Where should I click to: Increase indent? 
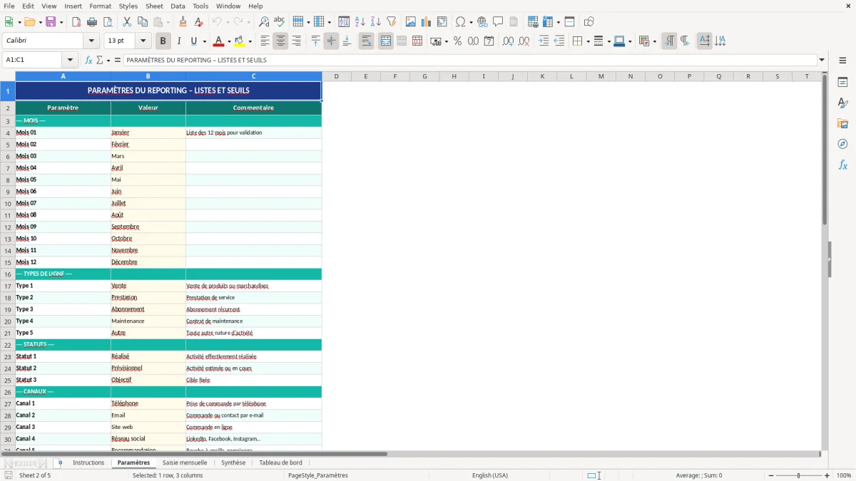point(544,41)
